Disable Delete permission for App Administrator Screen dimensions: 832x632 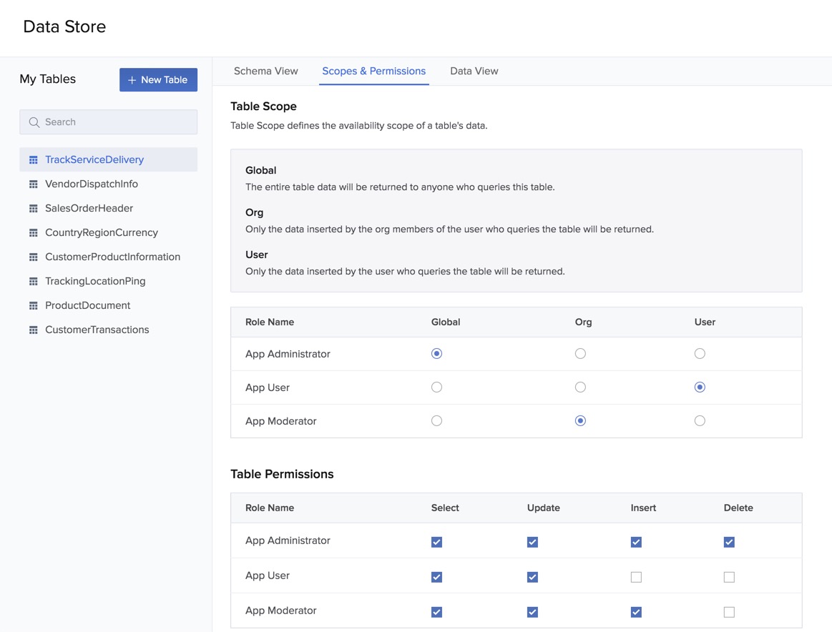click(728, 542)
